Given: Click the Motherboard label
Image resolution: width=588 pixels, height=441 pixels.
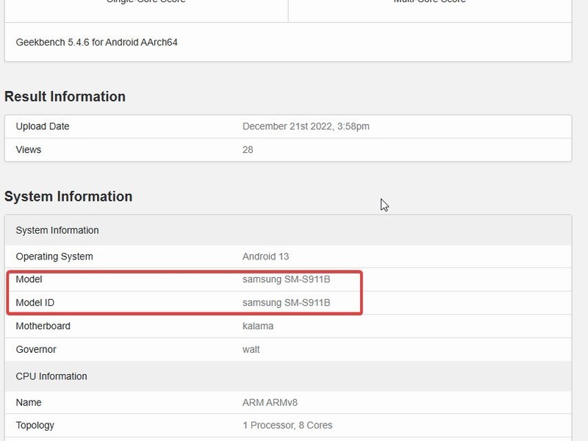Looking at the screenshot, I should pyautogui.click(x=43, y=326).
